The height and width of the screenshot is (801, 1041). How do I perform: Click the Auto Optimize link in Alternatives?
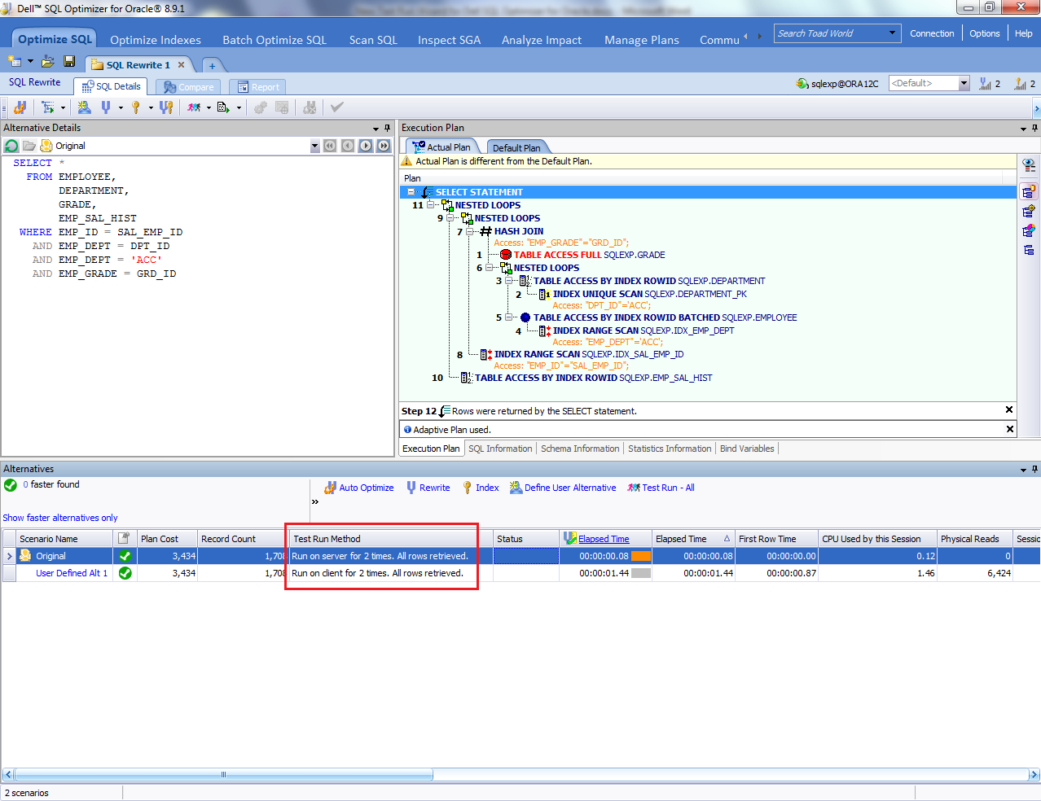(359, 488)
